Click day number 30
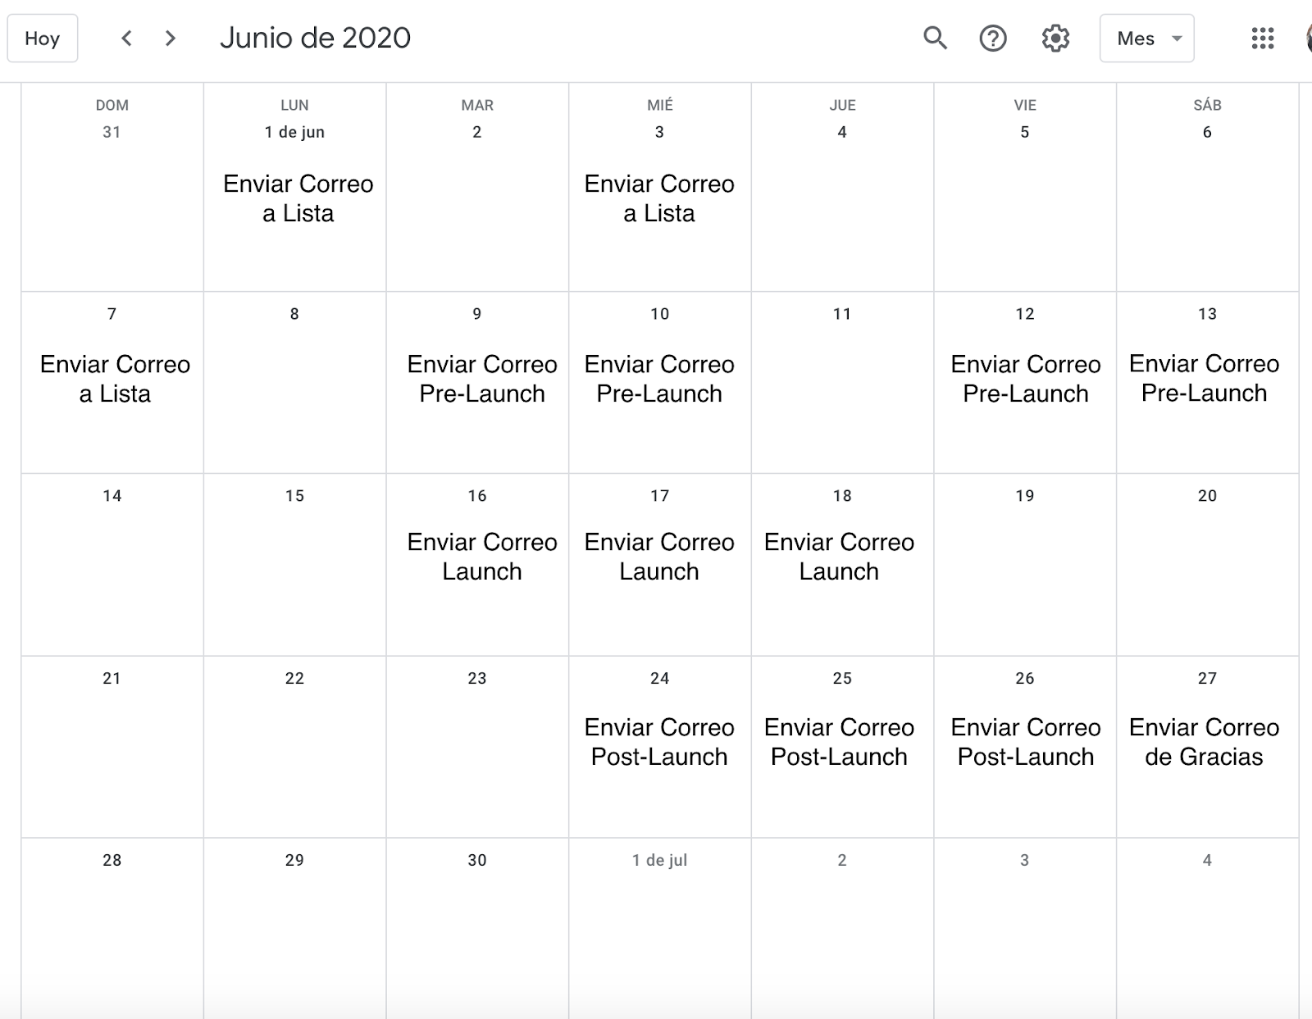 (477, 860)
